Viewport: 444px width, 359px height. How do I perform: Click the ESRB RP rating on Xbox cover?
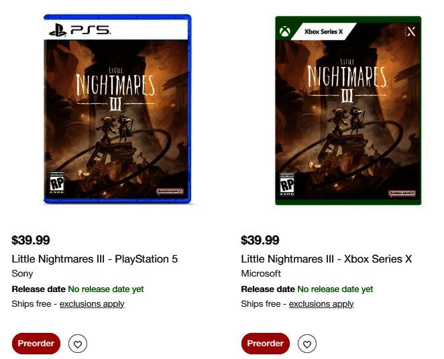287,184
